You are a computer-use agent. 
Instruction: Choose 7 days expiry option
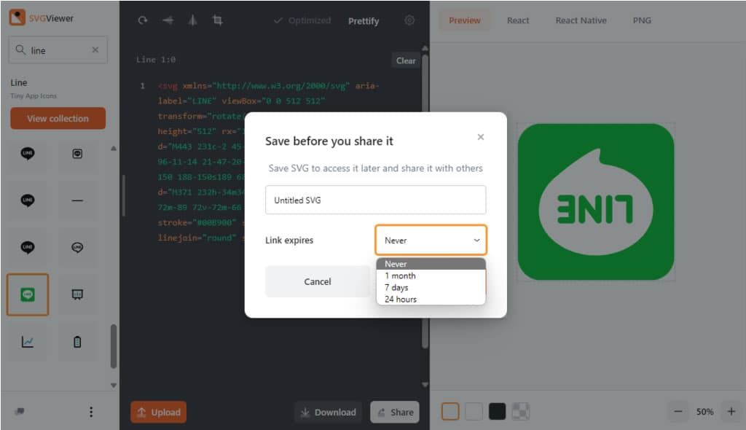pos(431,288)
